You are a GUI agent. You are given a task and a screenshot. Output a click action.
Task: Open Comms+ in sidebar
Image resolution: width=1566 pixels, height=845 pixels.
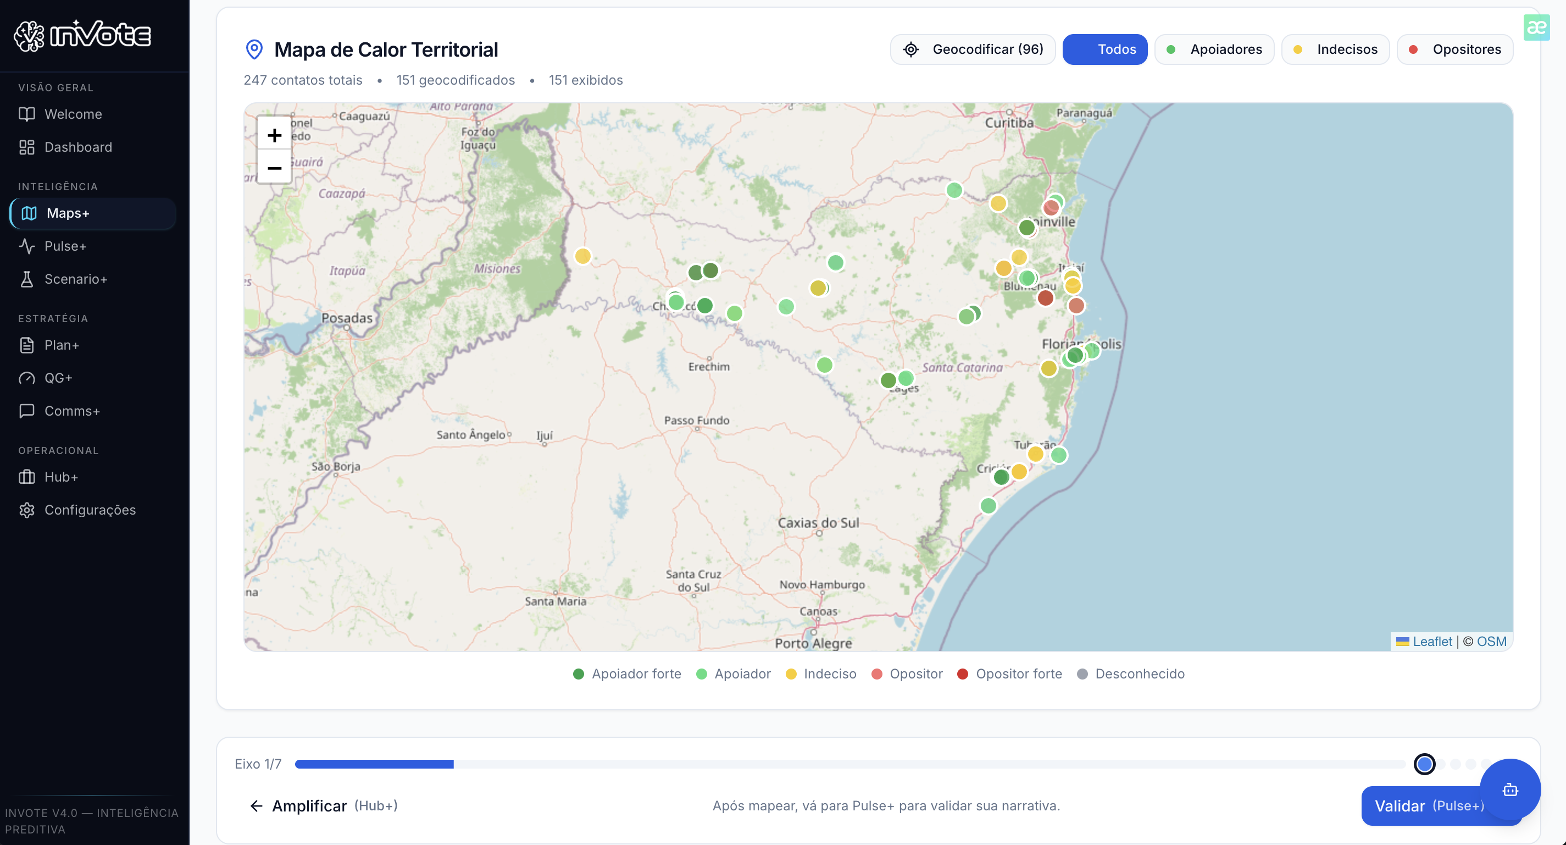(x=92, y=411)
